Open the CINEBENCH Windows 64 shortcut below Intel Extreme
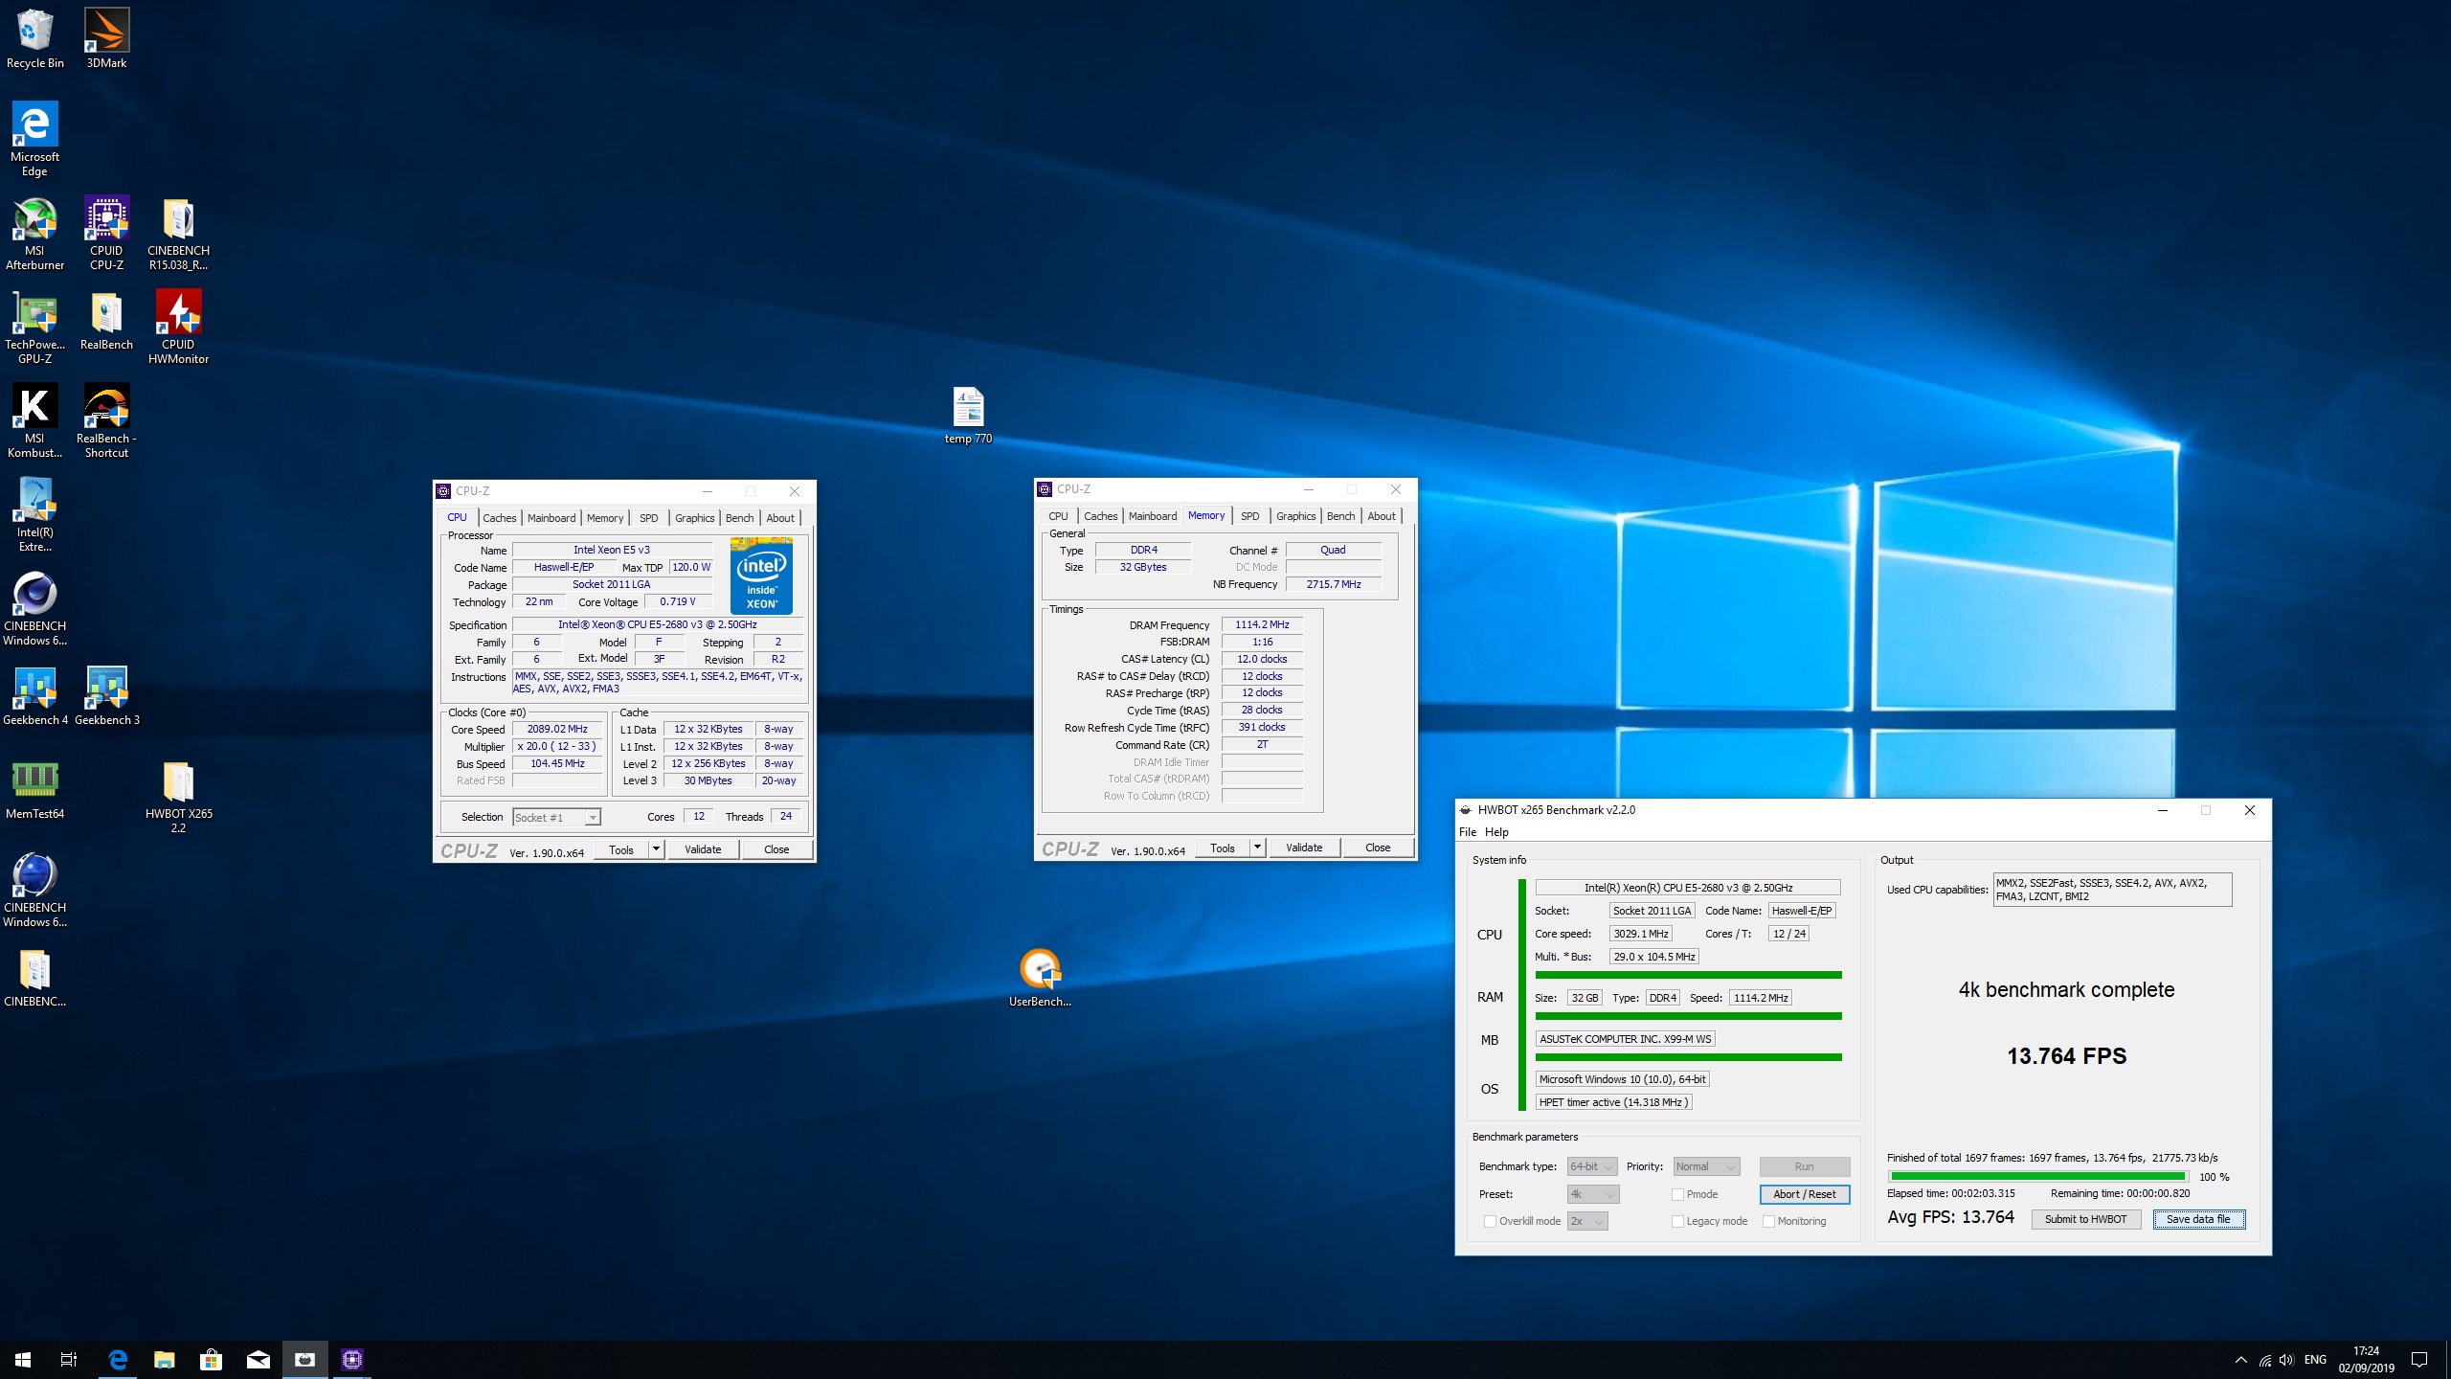 coord(35,608)
